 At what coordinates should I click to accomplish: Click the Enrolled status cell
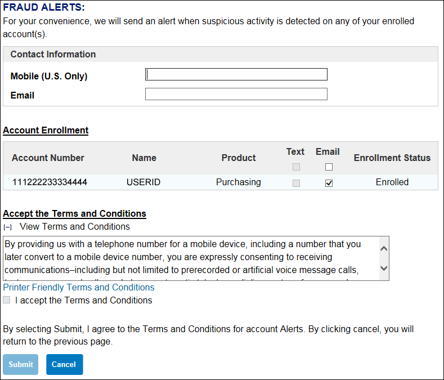coord(392,182)
